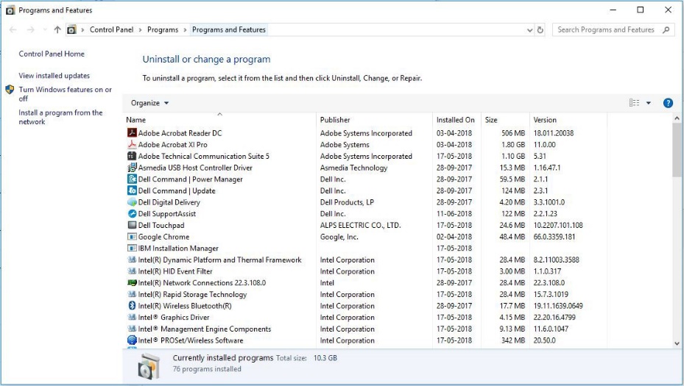The width and height of the screenshot is (684, 386).
Task: Expand address bar history dropdown
Action: (x=529, y=30)
